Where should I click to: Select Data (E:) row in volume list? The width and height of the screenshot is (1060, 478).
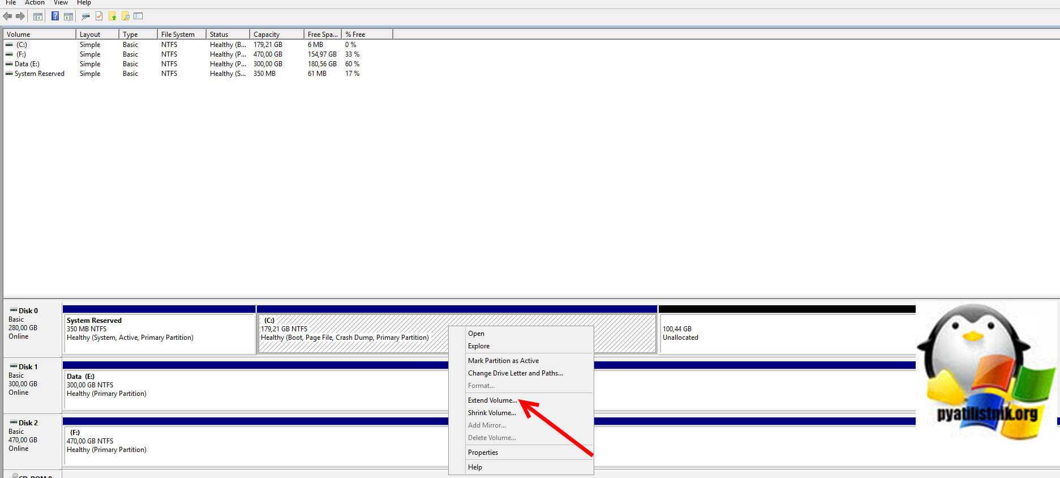coord(27,64)
